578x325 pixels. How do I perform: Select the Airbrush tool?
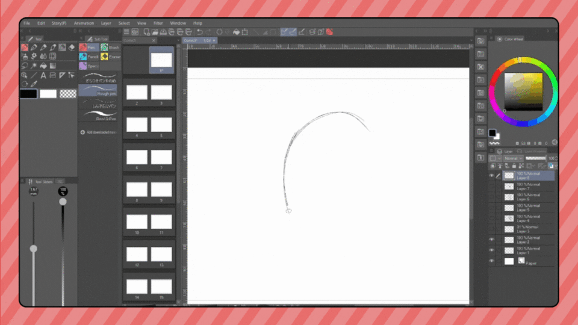point(25,57)
